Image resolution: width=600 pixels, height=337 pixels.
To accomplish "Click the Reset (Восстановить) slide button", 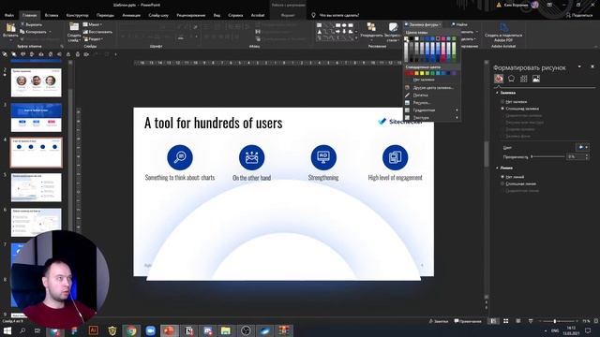I will [97, 32].
